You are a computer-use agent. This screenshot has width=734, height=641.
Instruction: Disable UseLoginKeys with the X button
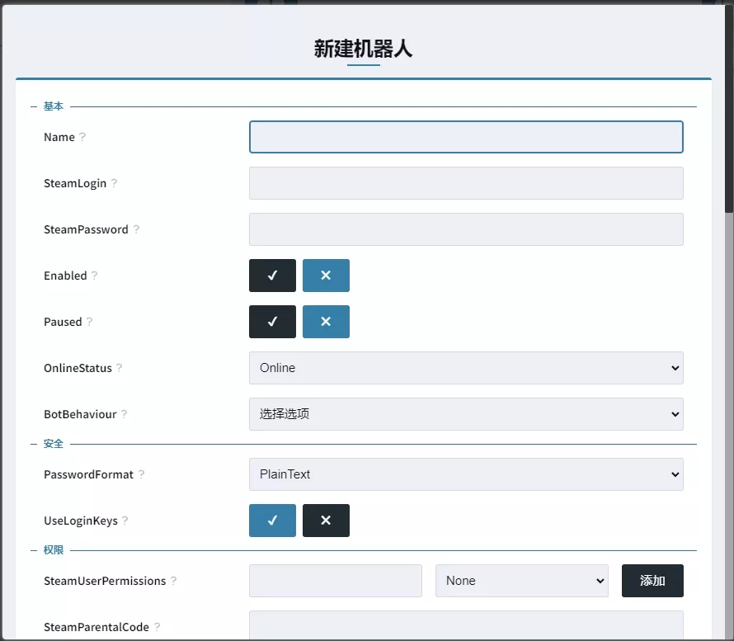pyautogui.click(x=326, y=521)
